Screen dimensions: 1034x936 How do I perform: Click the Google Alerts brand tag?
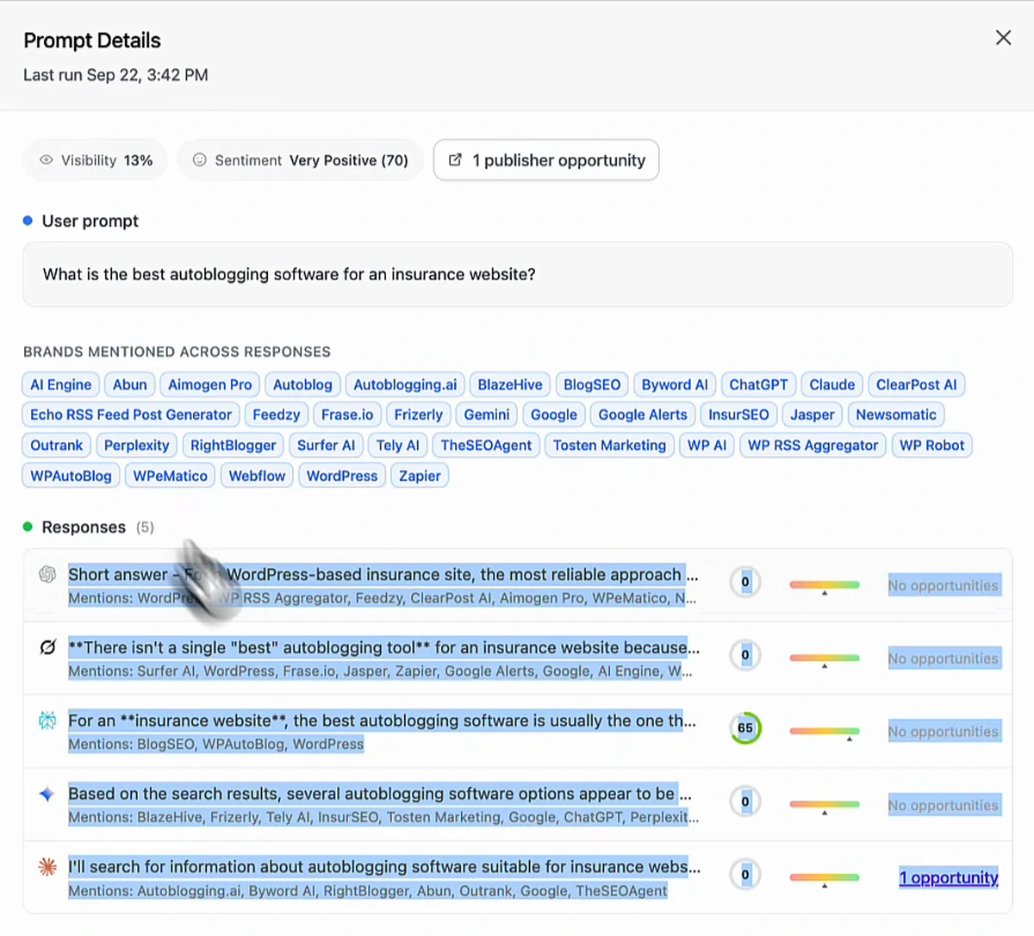643,415
